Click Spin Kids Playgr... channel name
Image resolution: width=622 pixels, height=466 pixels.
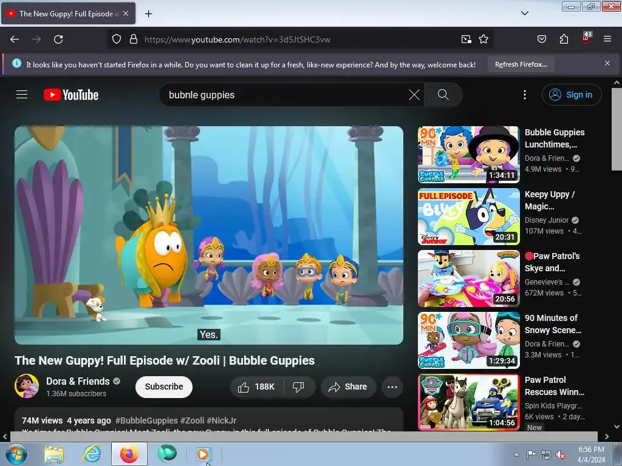553,405
